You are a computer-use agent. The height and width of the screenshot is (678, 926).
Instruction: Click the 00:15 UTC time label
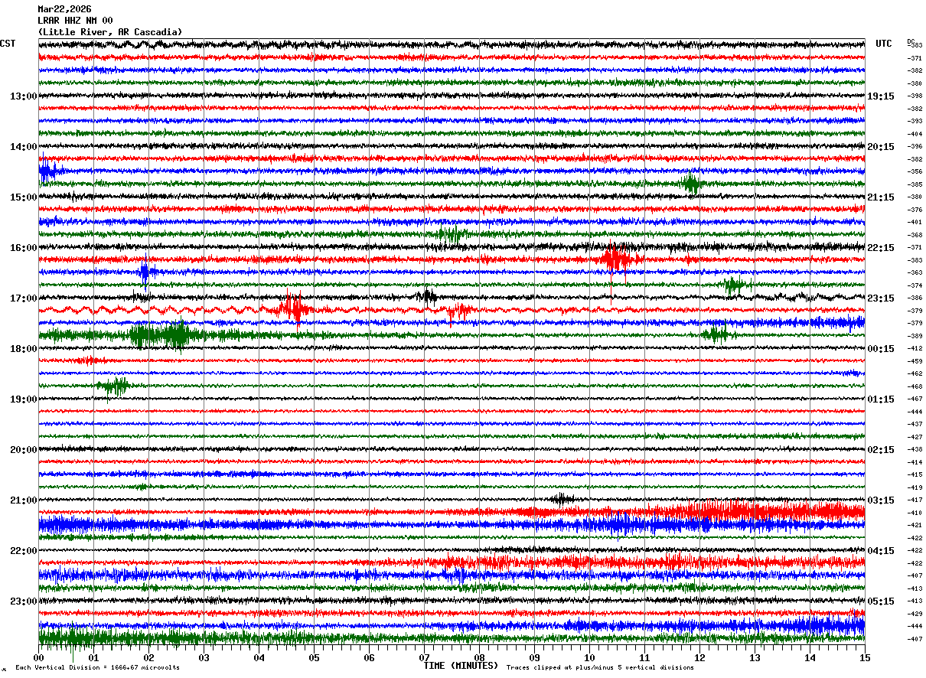(x=881, y=349)
